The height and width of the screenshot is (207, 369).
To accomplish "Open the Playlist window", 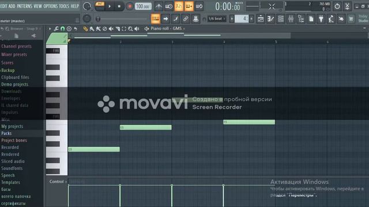I will pyautogui.click(x=261, y=19).
